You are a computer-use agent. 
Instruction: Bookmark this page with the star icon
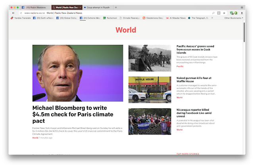pos(224,13)
